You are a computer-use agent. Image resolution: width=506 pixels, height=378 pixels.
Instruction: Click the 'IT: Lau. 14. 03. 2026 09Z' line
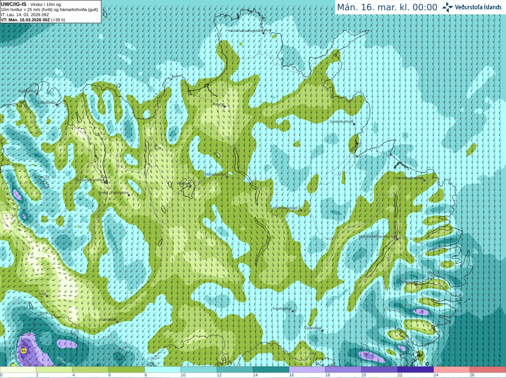25,15
